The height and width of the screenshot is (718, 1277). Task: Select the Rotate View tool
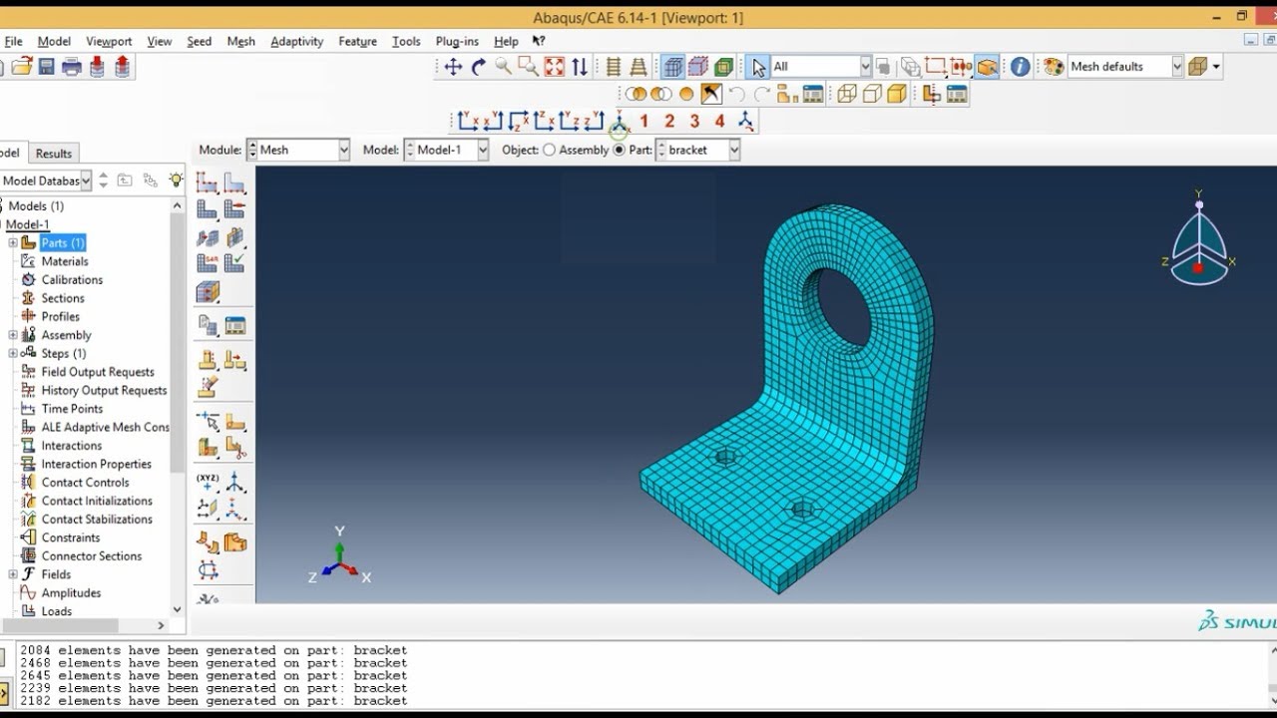coord(478,67)
